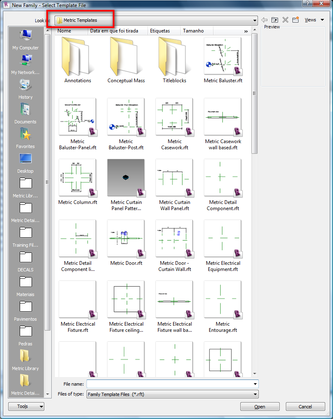Open DECALS sidebar folder
The image size is (333, 419).
tap(25, 262)
